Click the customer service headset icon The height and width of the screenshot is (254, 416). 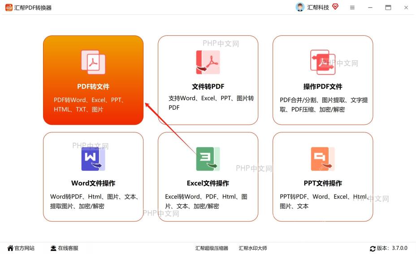(x=53, y=248)
